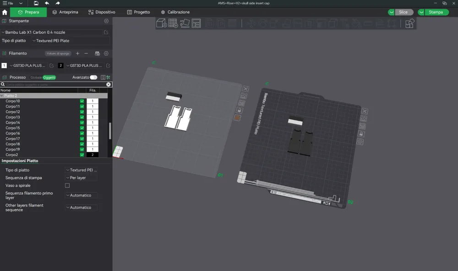Image resolution: width=458 pixels, height=271 pixels.
Task: Remove plate 02 with its X icon
Action: [x=365, y=111]
